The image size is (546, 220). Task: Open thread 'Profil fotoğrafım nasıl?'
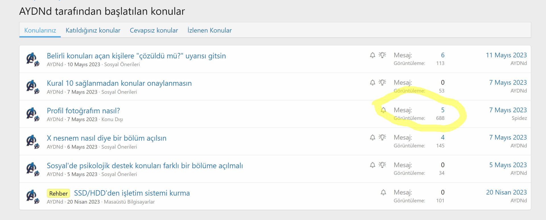click(x=83, y=111)
